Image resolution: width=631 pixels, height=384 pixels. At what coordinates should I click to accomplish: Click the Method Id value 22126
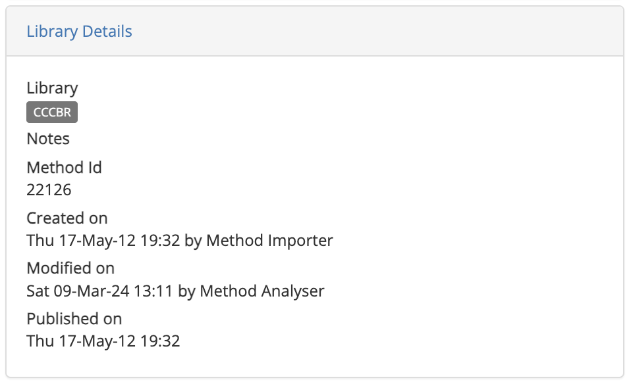[49, 190]
